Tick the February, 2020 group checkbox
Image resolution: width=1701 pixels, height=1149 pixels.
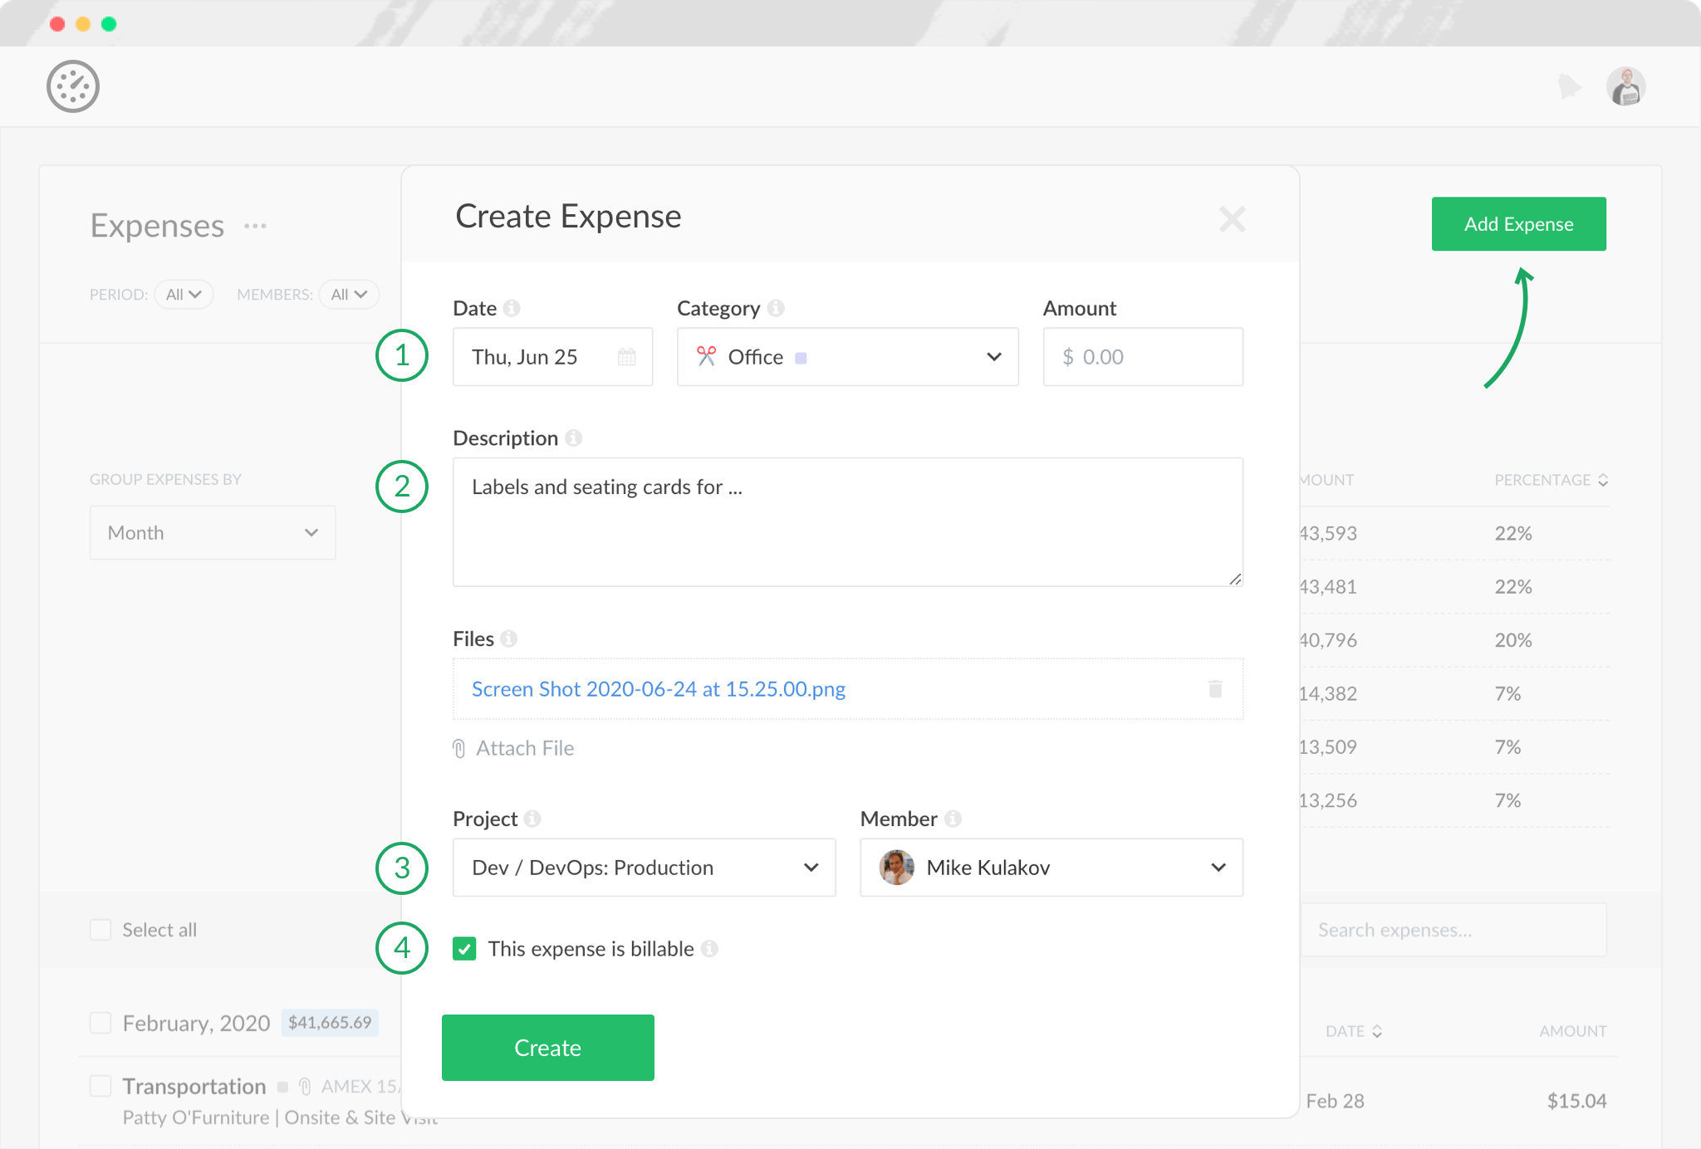tap(100, 1023)
